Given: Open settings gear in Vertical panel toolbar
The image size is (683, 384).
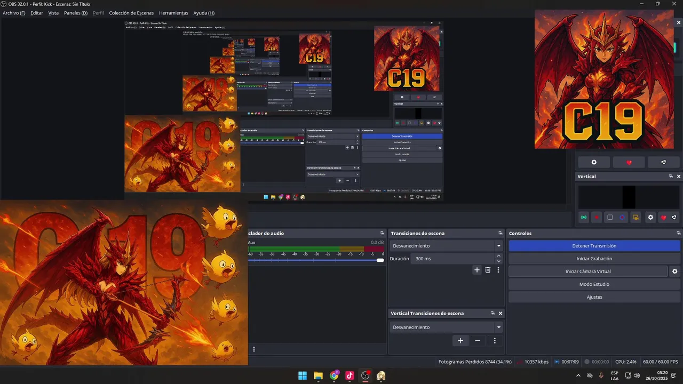Looking at the screenshot, I should 650,218.
